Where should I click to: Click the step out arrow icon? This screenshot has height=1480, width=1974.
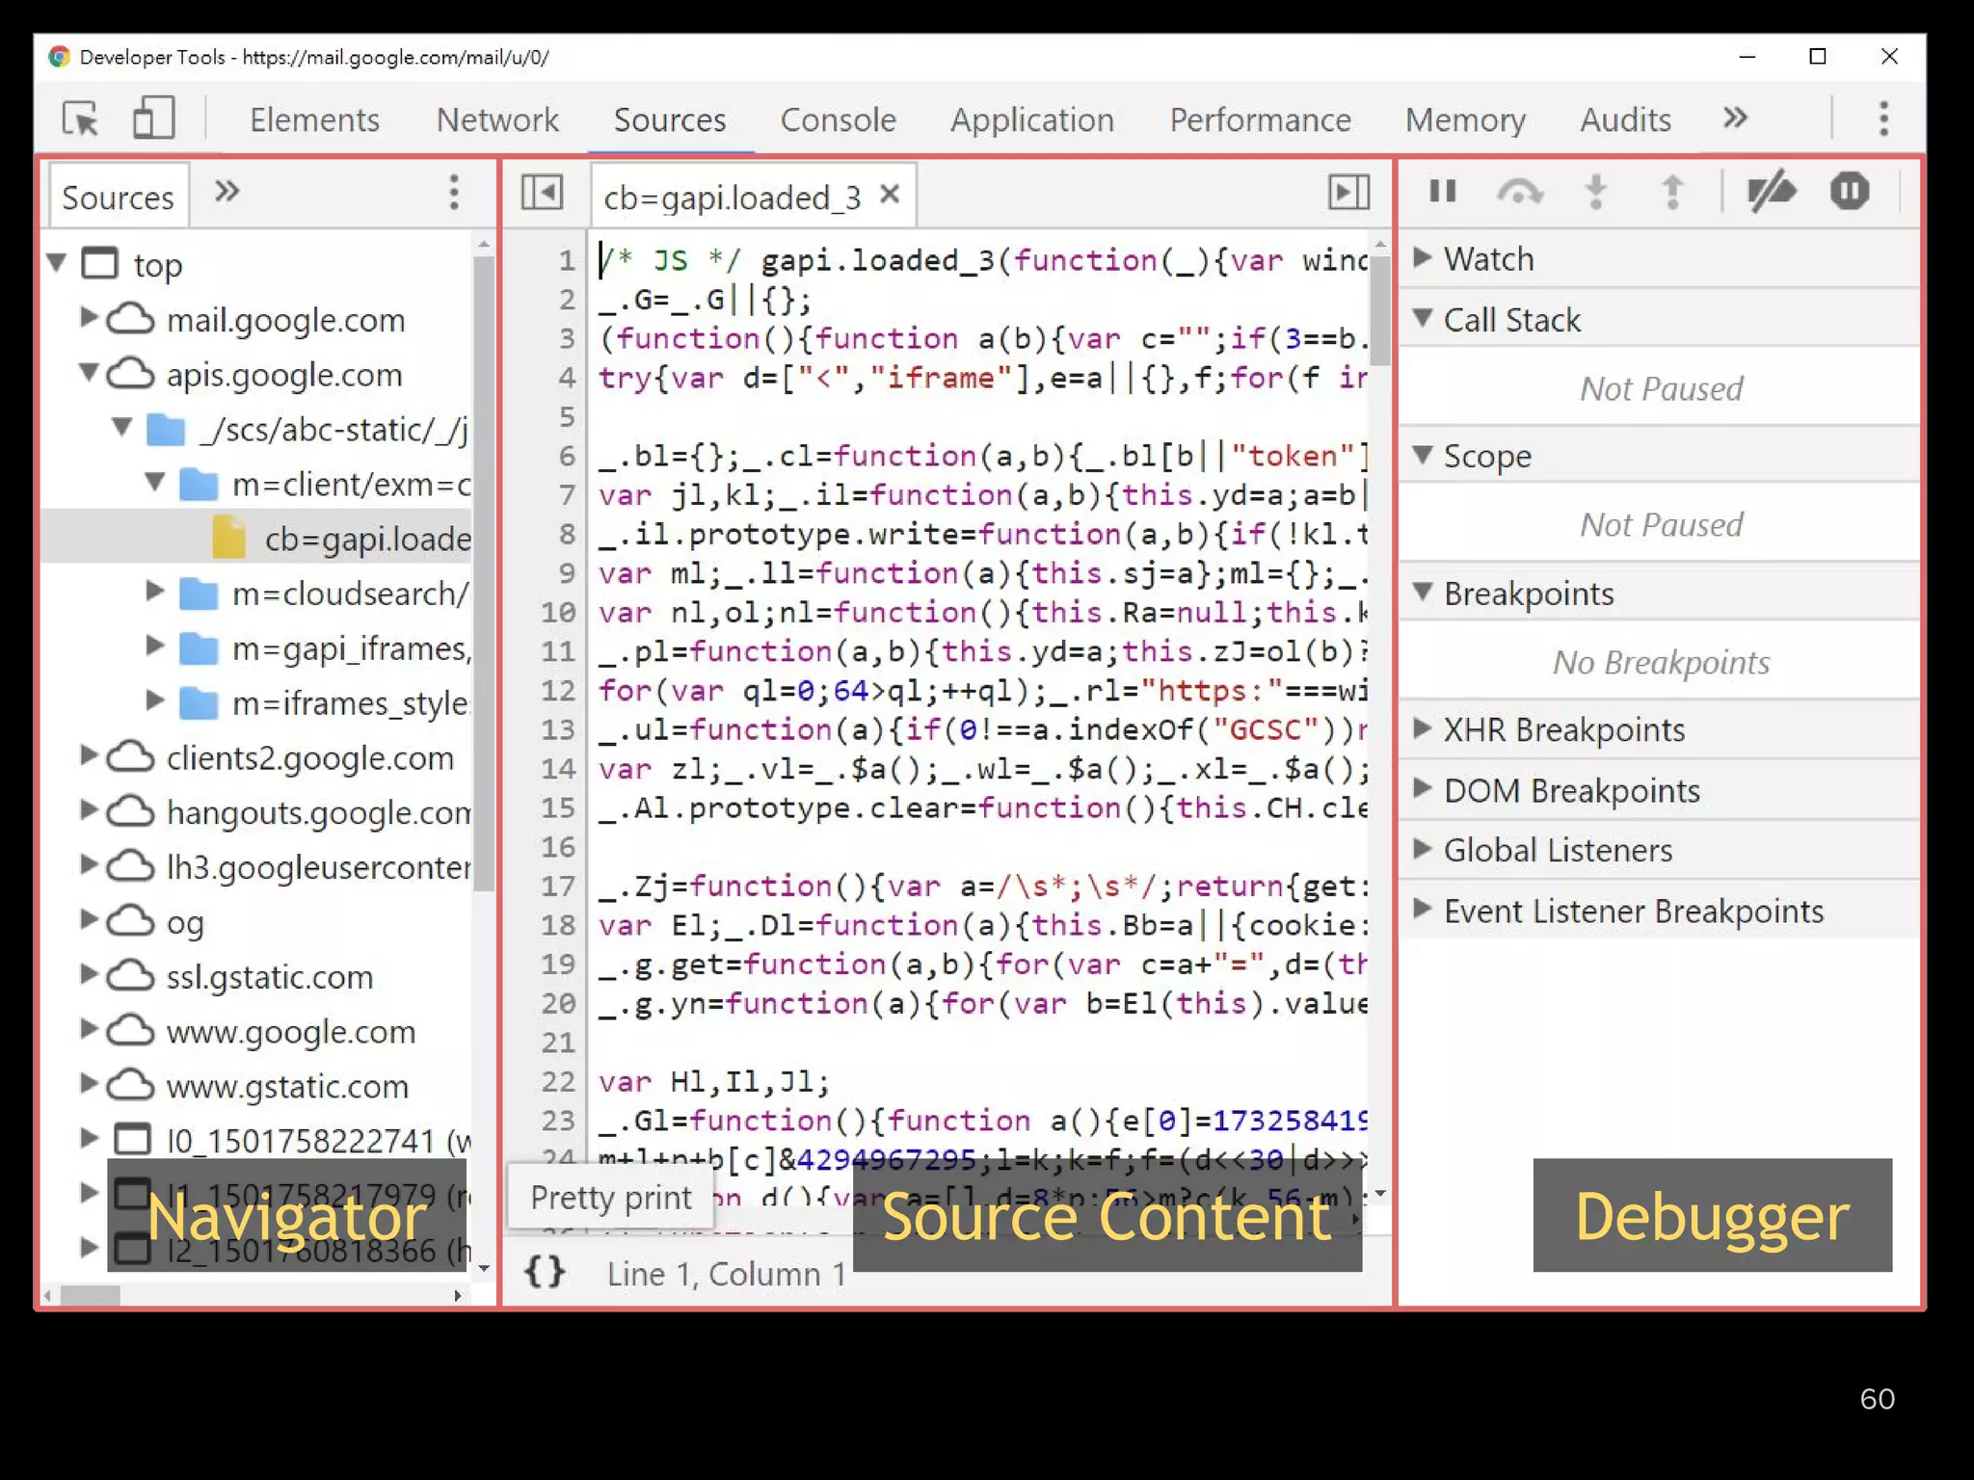point(1672,192)
